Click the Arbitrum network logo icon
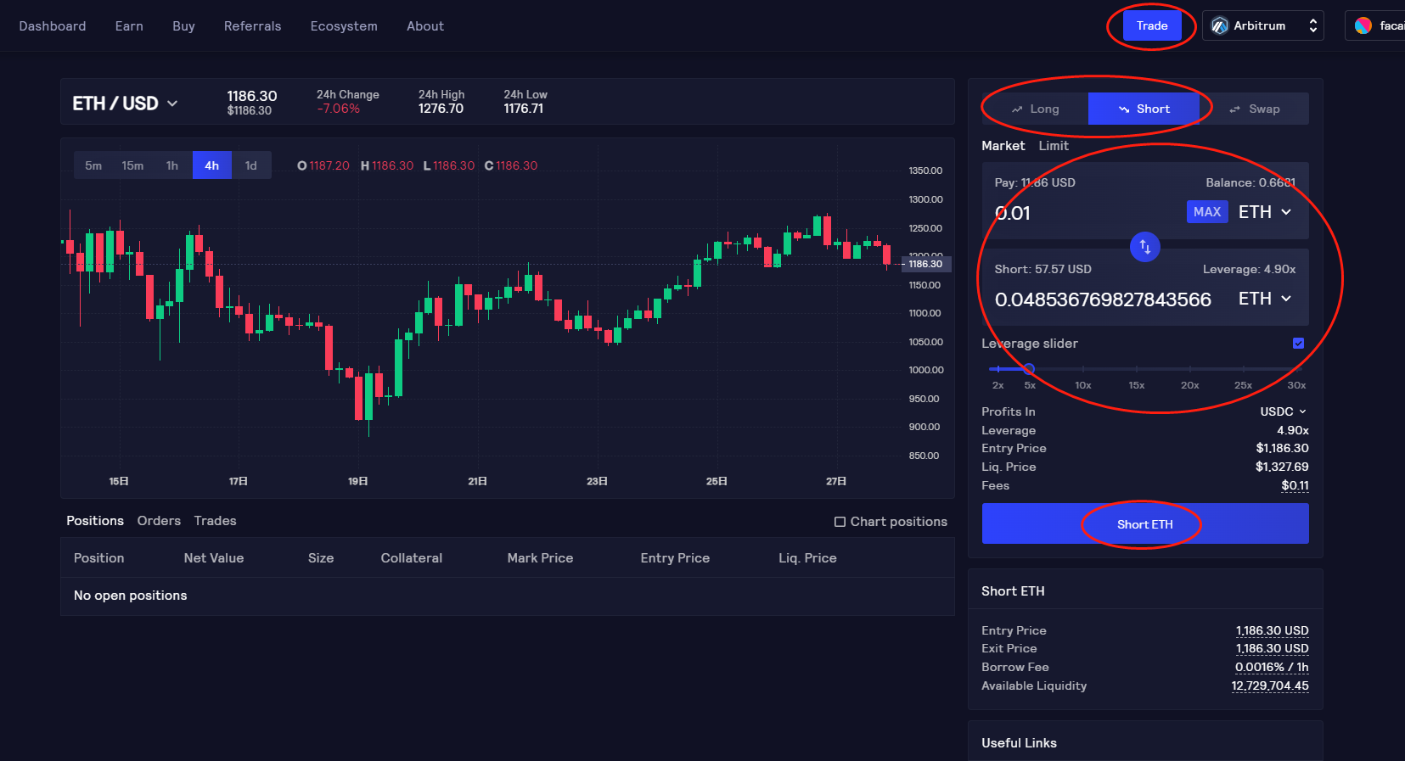This screenshot has width=1405, height=761. [x=1219, y=26]
